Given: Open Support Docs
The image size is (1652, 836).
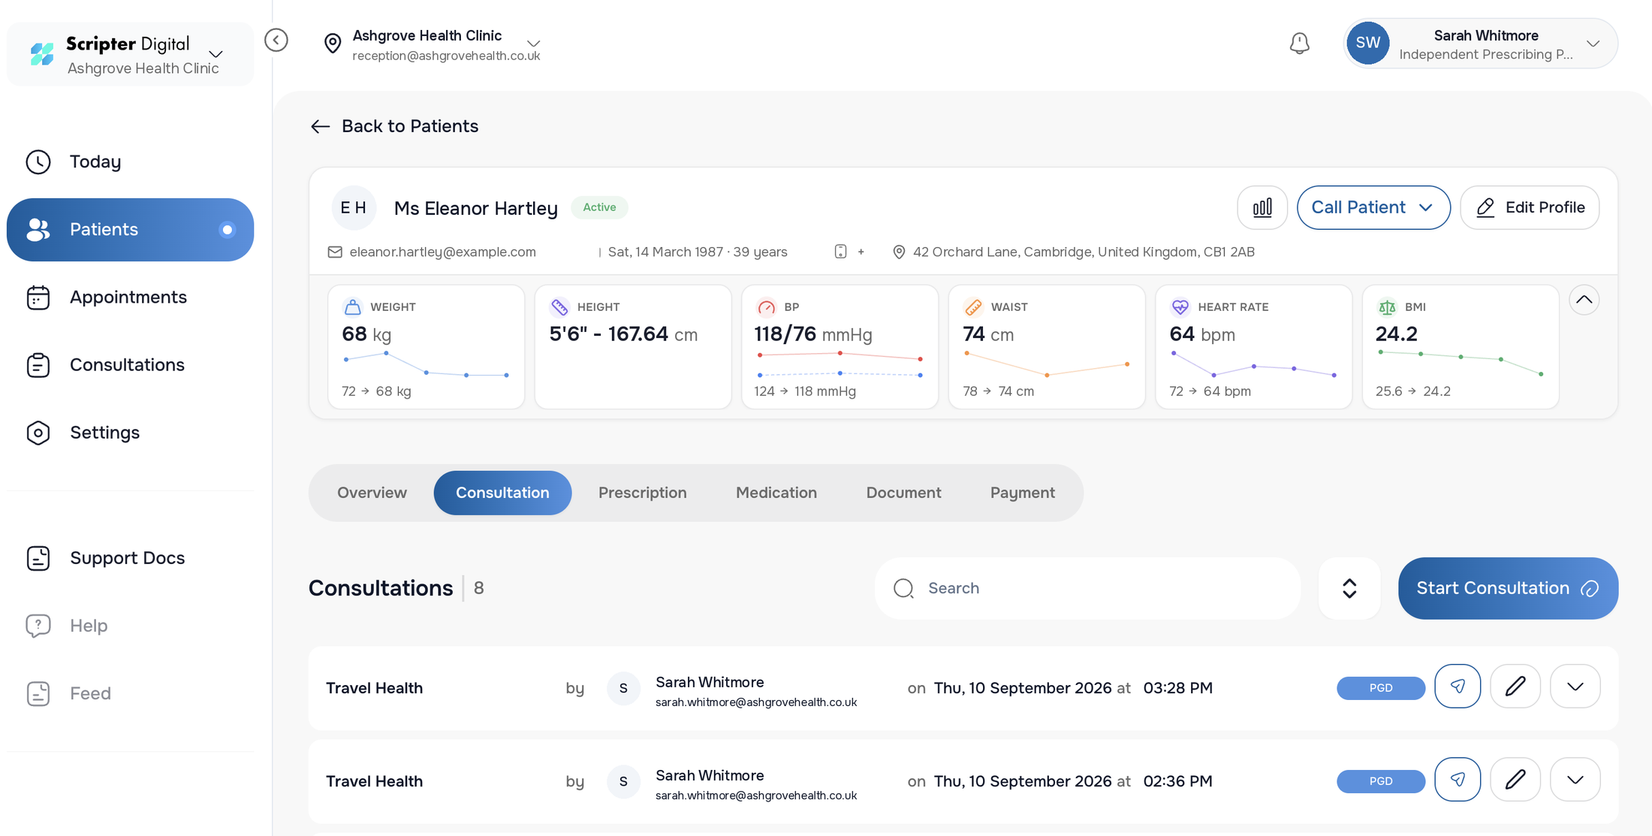Looking at the screenshot, I should 130,558.
